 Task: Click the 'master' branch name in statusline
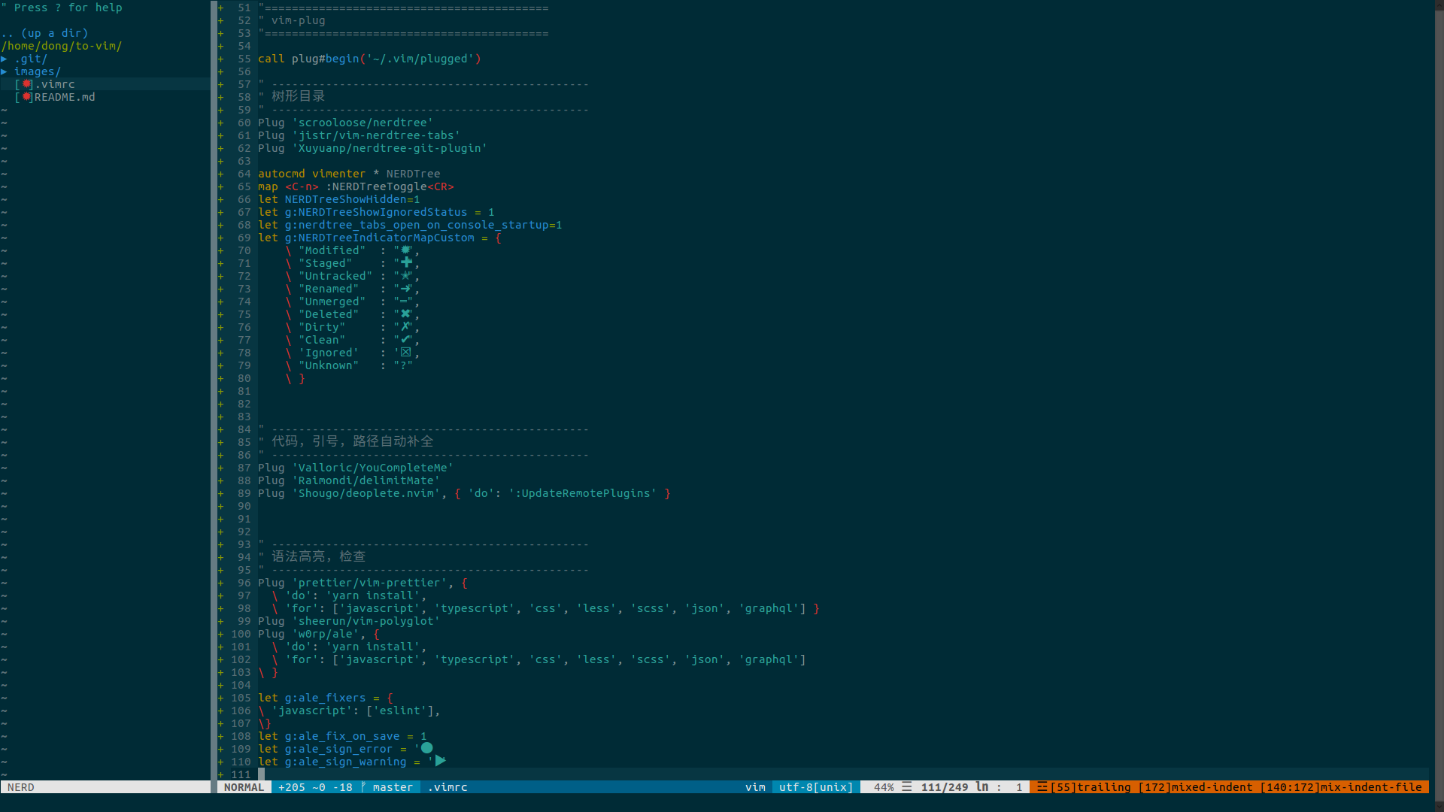393,787
